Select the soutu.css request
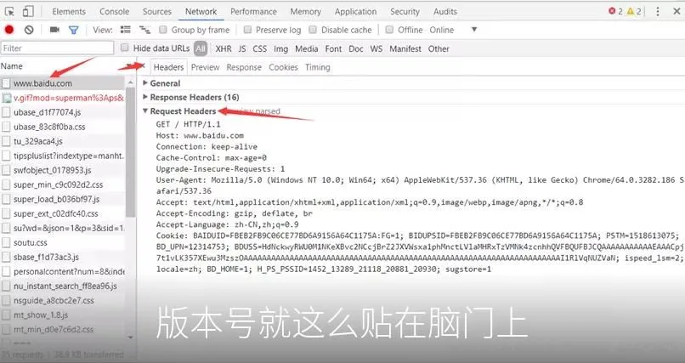Screen dimensions: 685x363 pyautogui.click(x=63, y=242)
